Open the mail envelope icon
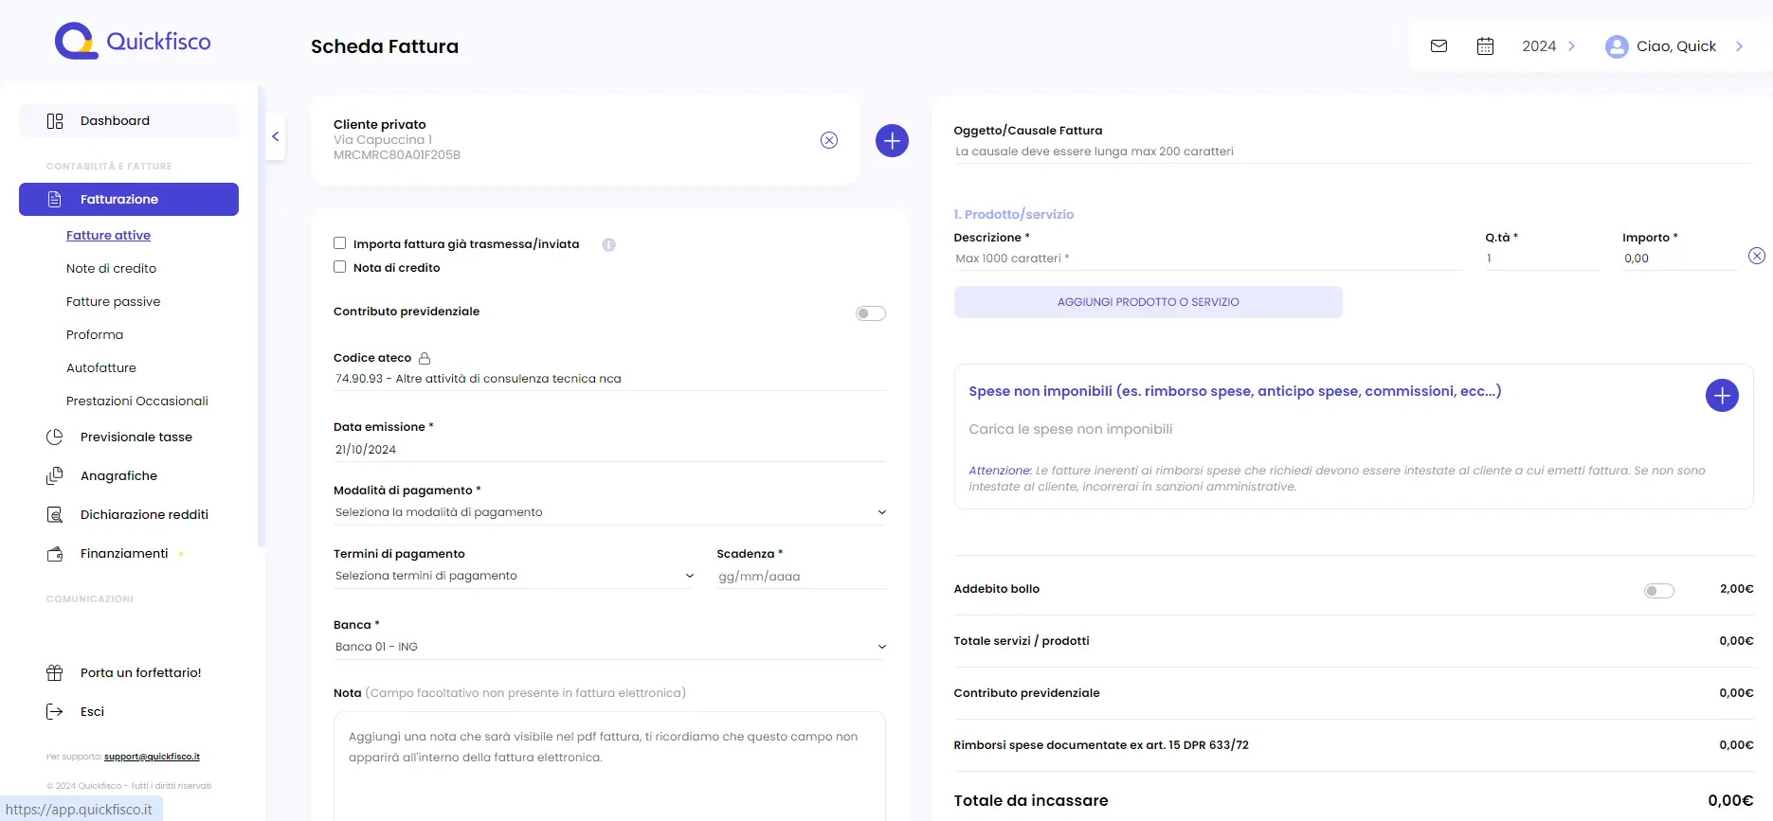This screenshot has height=821, width=1773. tap(1438, 45)
